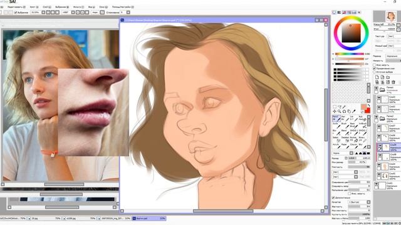Choose the Pencil brush preset
Viewport: 401px width, 225px height.
[336, 119]
